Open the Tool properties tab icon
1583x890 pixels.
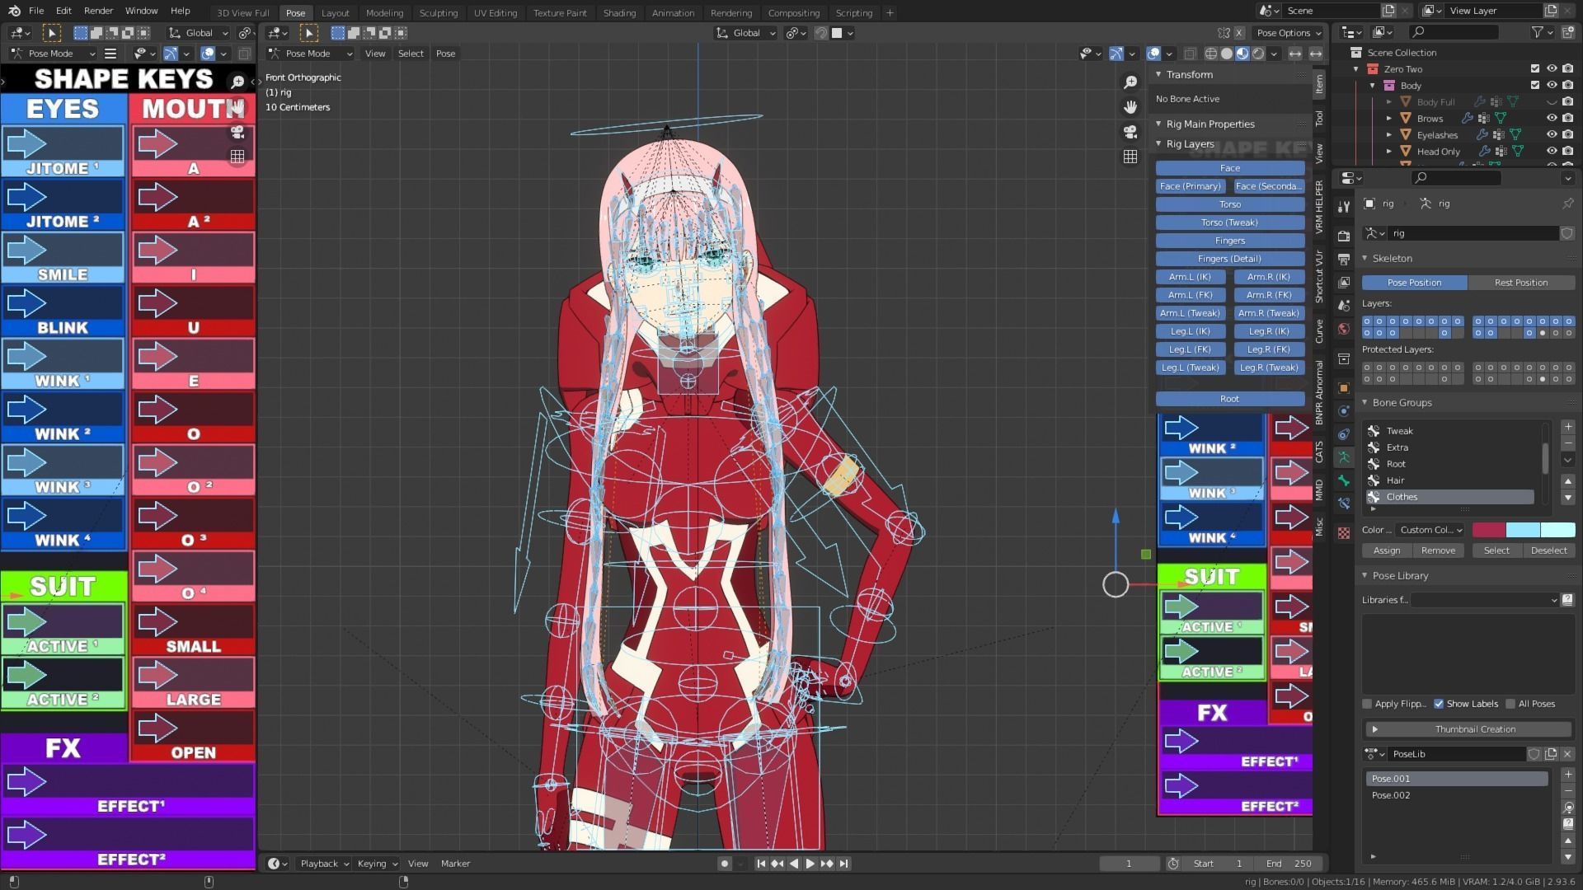pos(1344,206)
